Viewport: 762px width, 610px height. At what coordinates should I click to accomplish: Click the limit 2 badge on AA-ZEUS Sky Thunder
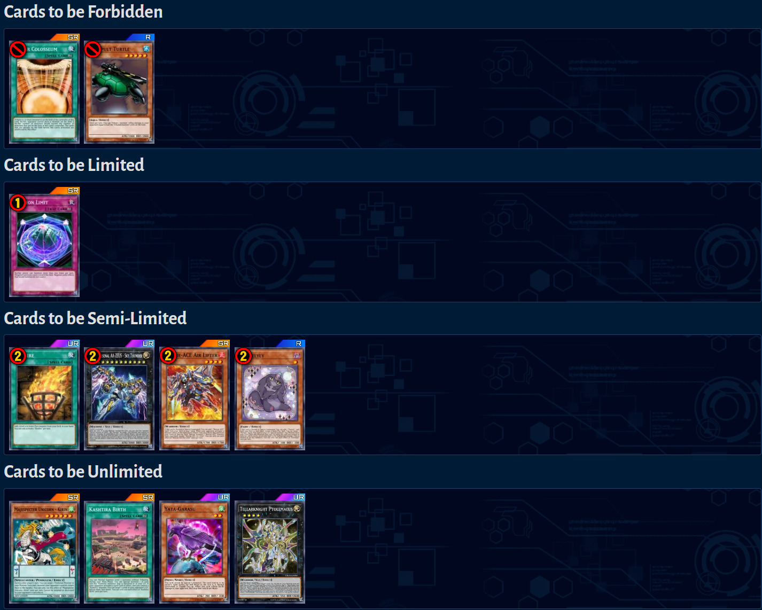click(93, 356)
